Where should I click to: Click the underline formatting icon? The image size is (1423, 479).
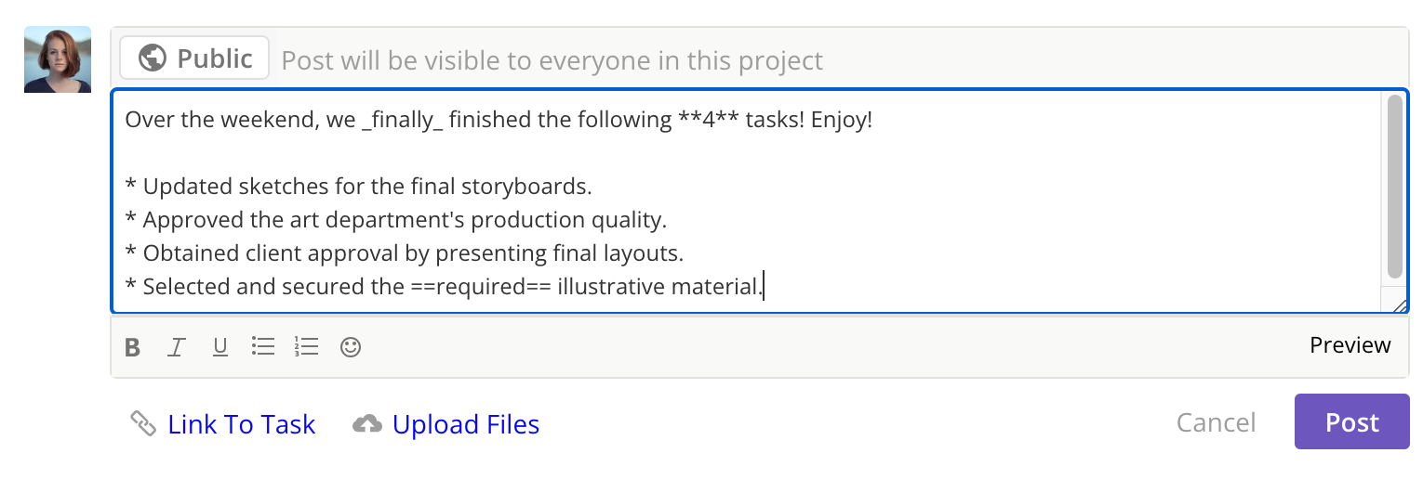pos(220,347)
